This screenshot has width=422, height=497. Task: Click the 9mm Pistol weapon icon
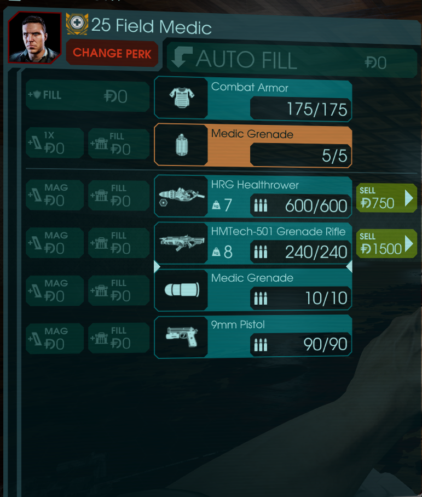182,336
